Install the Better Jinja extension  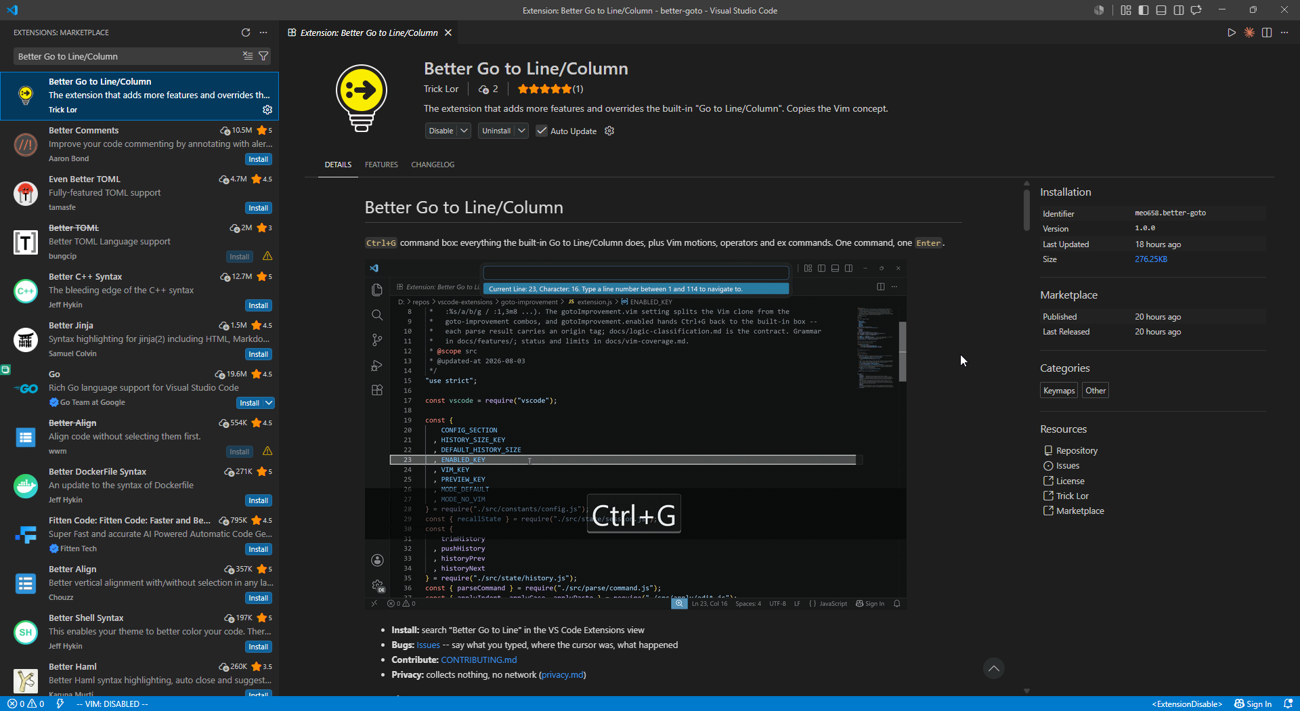tap(258, 354)
